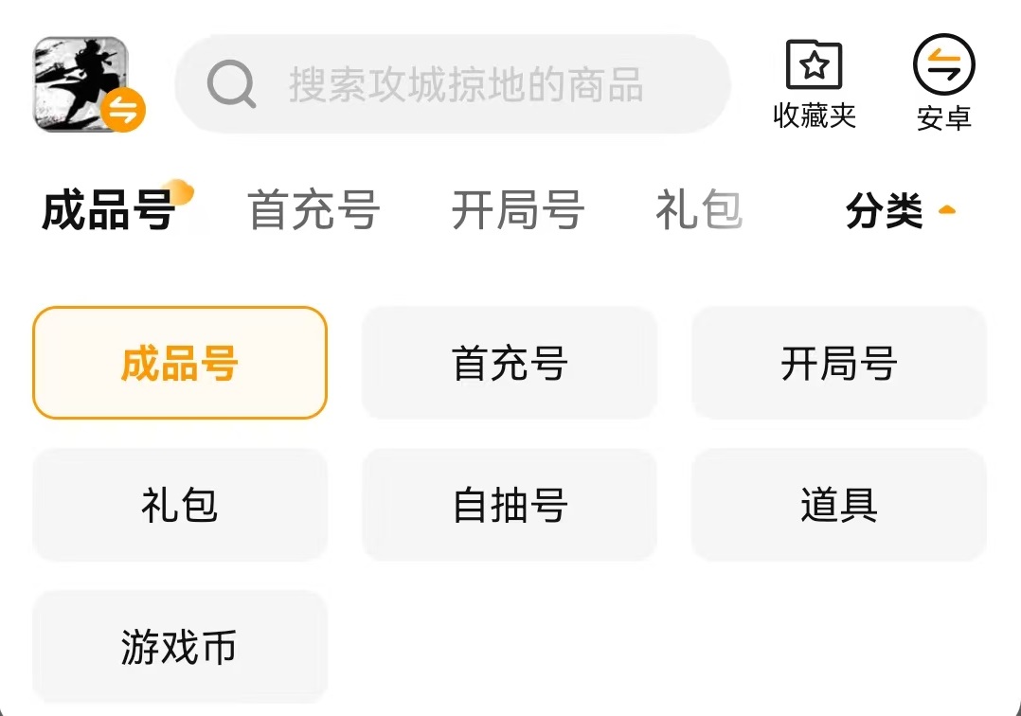Select the highlighted 成品号 category chip

point(180,363)
